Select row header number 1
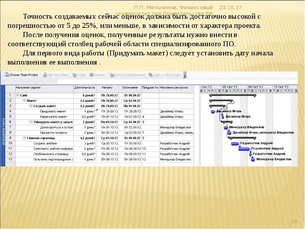 click(x=10, y=95)
